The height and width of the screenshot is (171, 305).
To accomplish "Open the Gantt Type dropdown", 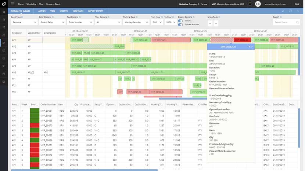I will (24, 22).
